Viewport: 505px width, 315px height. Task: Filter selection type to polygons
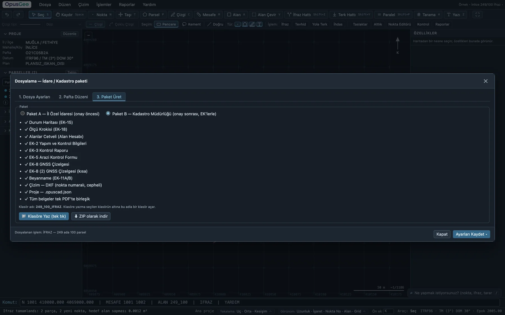[x=245, y=24]
